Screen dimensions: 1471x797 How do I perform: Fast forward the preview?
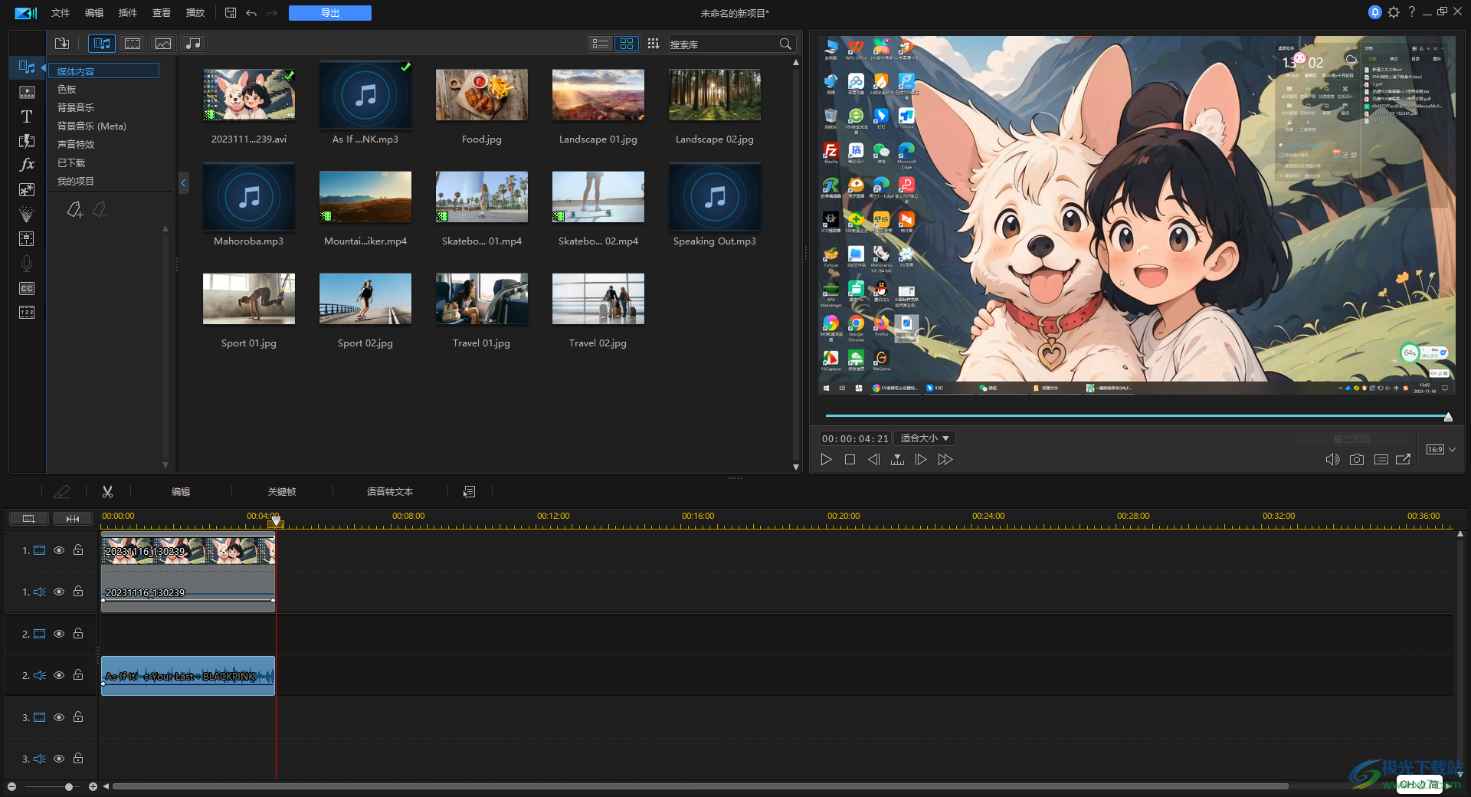tap(945, 460)
